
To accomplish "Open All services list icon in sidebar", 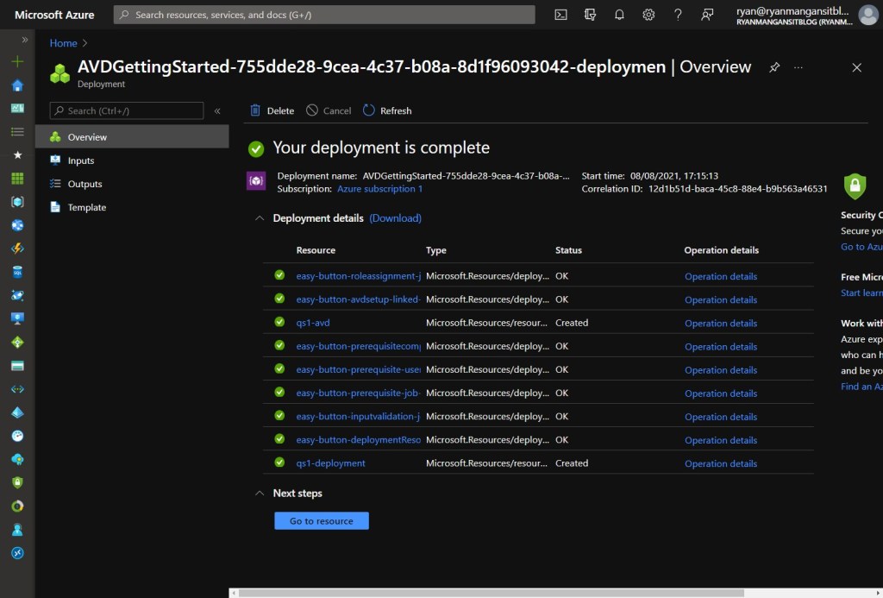I will pos(17,132).
